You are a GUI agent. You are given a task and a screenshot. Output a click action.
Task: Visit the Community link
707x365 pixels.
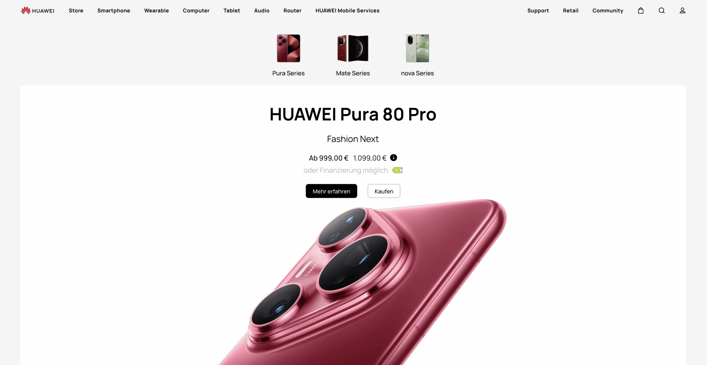click(x=608, y=10)
